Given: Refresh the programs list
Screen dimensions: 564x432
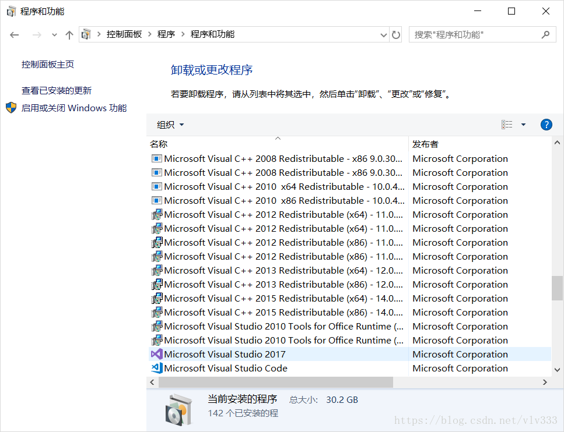Looking at the screenshot, I should (x=396, y=35).
